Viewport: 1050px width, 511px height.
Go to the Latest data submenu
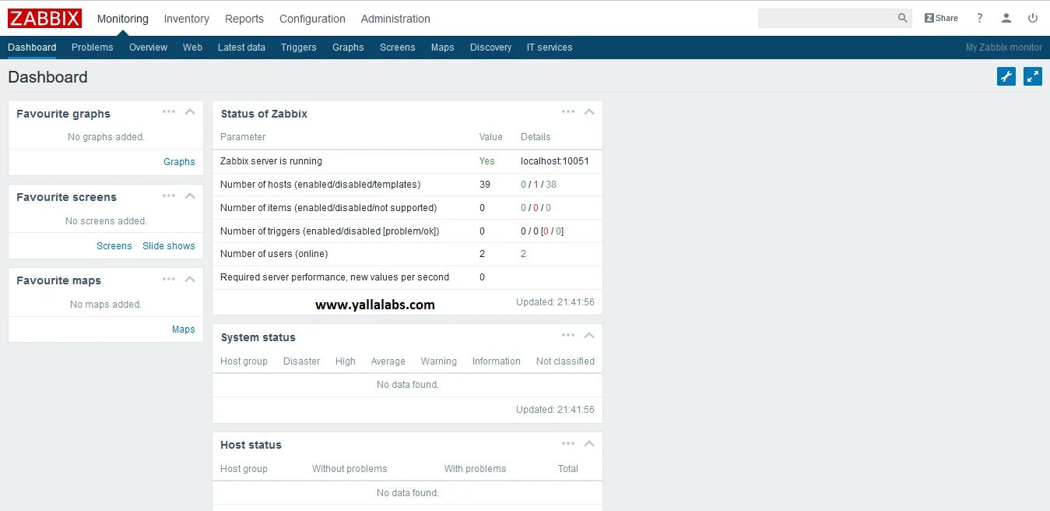point(241,48)
